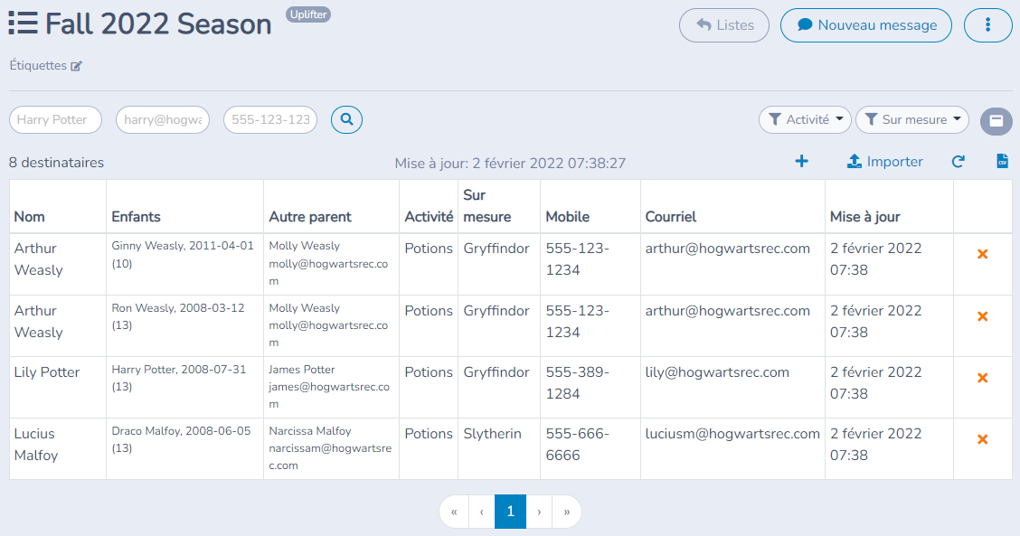Edit the Étiquettes tags
The height and width of the screenshot is (536, 1020).
76,66
